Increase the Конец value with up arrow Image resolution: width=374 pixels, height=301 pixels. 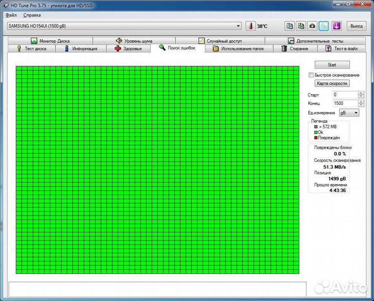(x=361, y=101)
